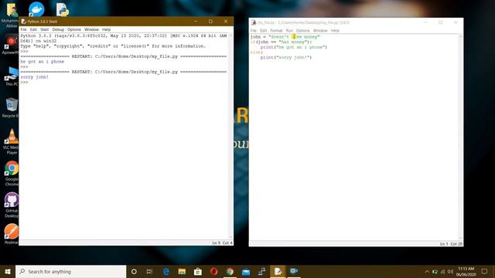The image size is (495, 278).
Task: Click last shell prompt below sorry john
Action: [24, 83]
